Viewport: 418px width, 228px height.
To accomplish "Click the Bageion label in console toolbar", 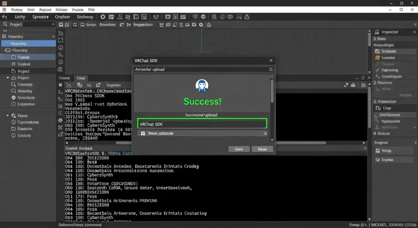I will (x=113, y=85).
